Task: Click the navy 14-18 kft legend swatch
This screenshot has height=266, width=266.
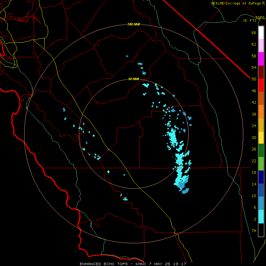Action: tap(261, 177)
